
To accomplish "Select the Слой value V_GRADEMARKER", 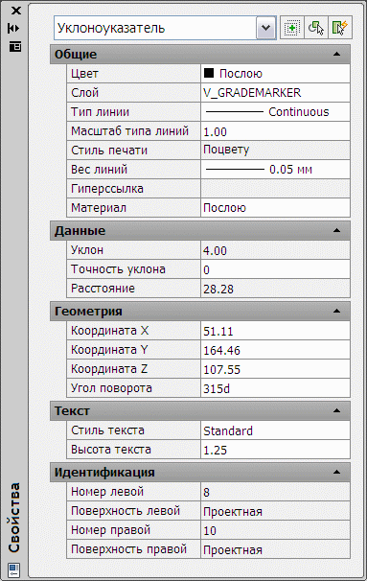I will [x=276, y=93].
